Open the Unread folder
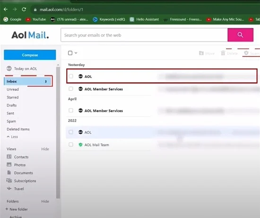Viewport: 260px width, 218px height. pyautogui.click(x=13, y=89)
